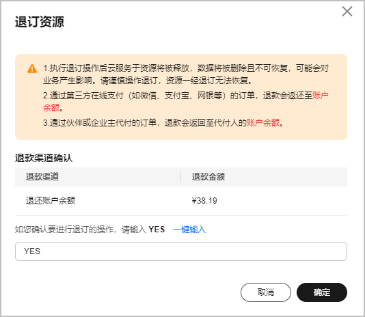Viewport: 365px width, 317px height.
Task: Select the 退款金额 column header
Action: coord(208,177)
